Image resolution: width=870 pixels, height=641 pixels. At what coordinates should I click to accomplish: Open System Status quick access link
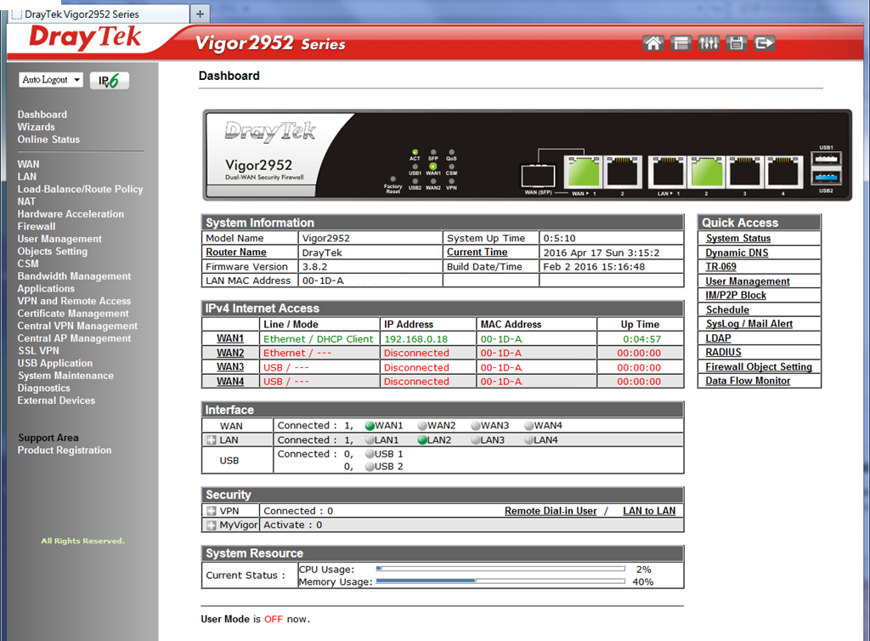(738, 238)
